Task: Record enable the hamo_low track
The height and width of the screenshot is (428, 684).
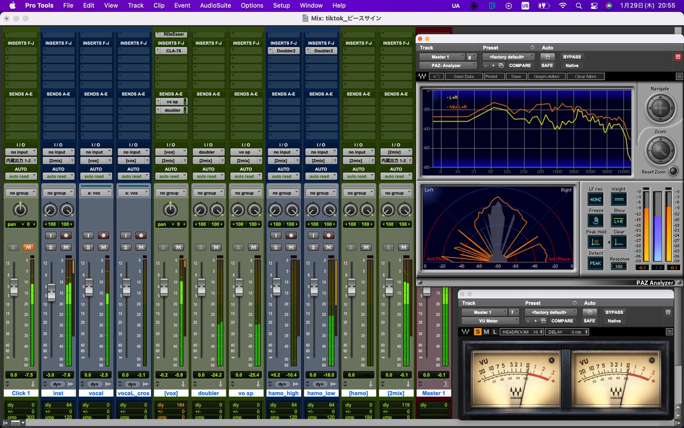Action: coord(329,236)
